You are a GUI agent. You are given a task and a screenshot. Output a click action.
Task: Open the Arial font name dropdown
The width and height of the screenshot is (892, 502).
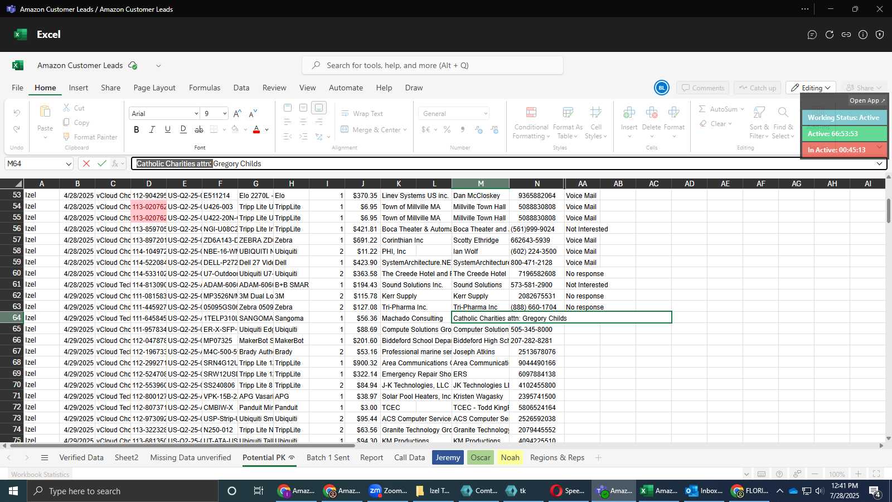196,113
